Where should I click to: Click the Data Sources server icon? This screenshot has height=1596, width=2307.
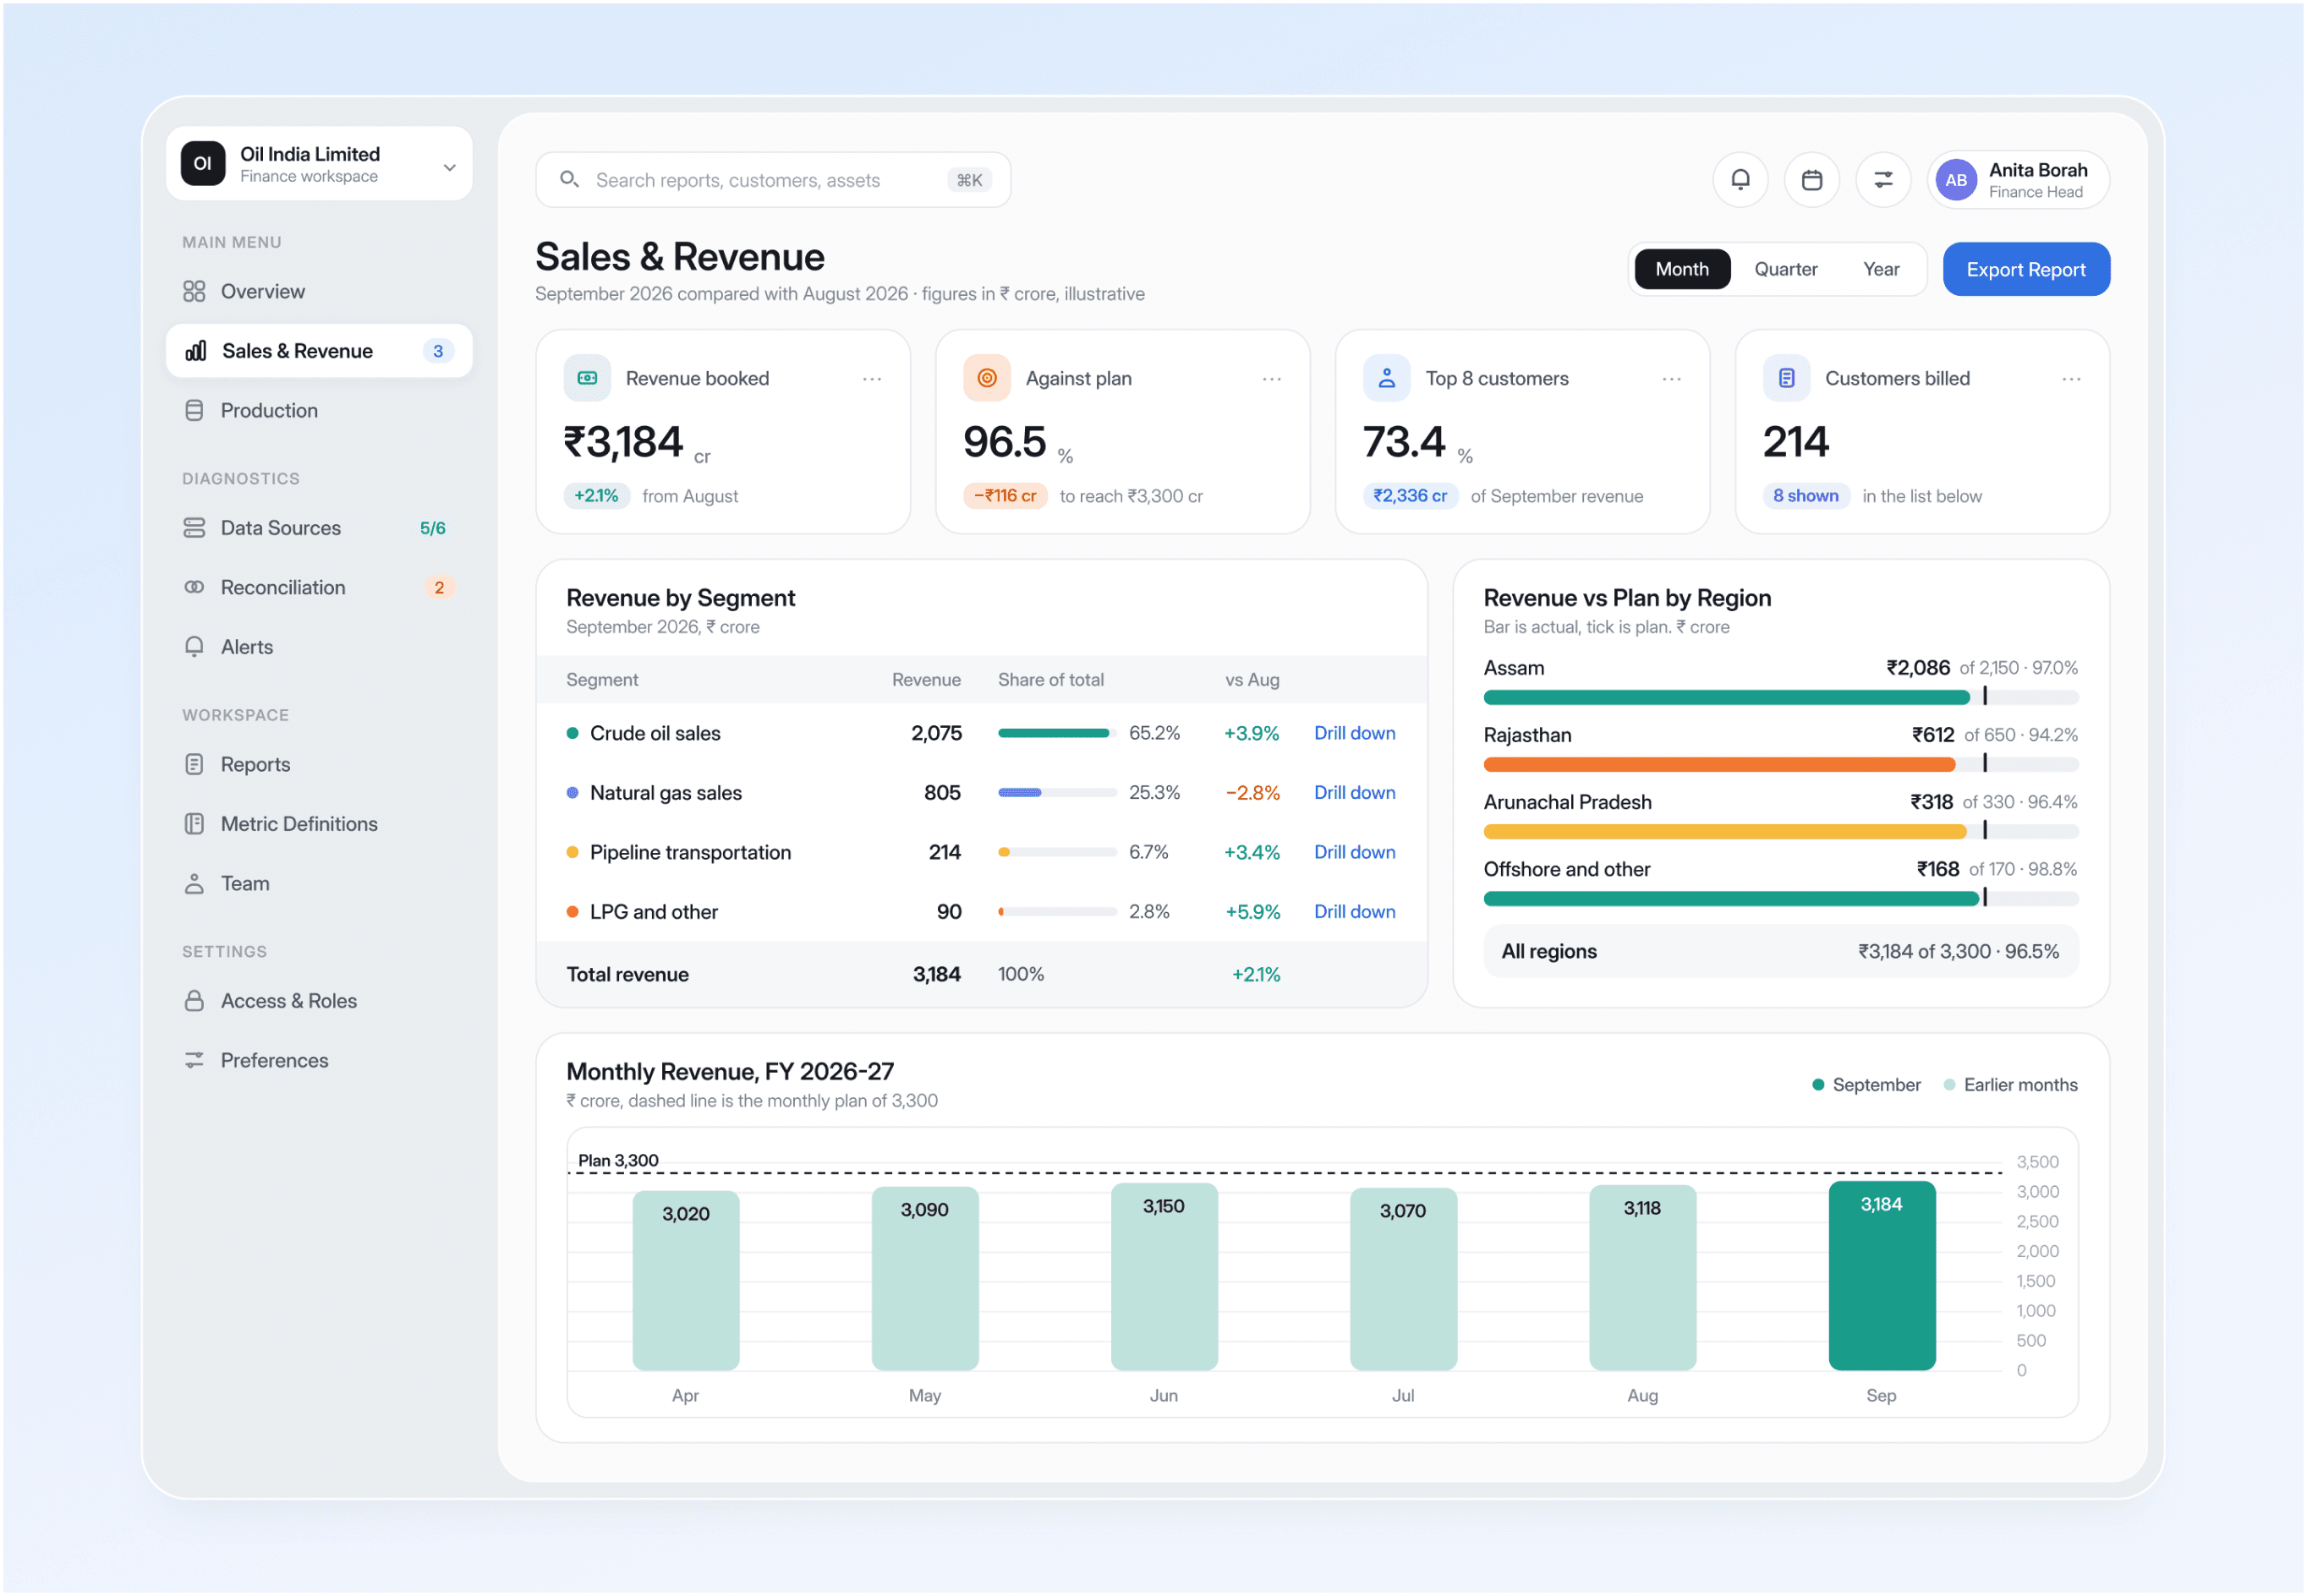click(x=195, y=528)
